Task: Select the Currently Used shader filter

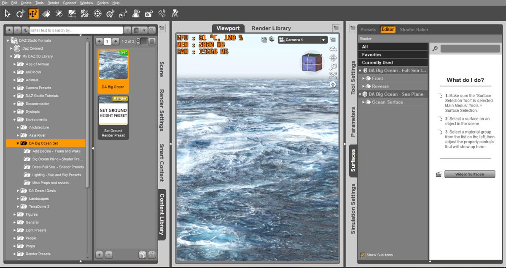Action: tap(393, 62)
